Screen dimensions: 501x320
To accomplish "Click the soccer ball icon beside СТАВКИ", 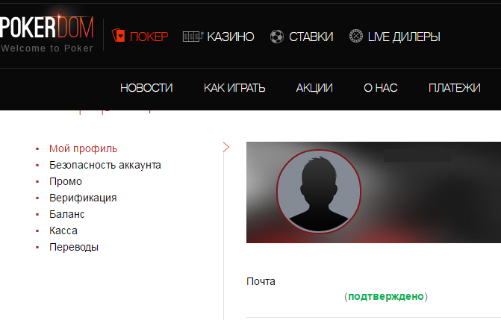I will point(277,37).
